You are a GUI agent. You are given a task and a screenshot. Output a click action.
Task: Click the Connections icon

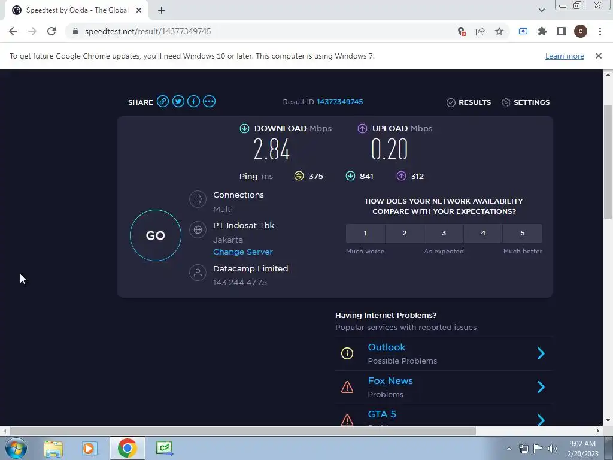click(198, 199)
